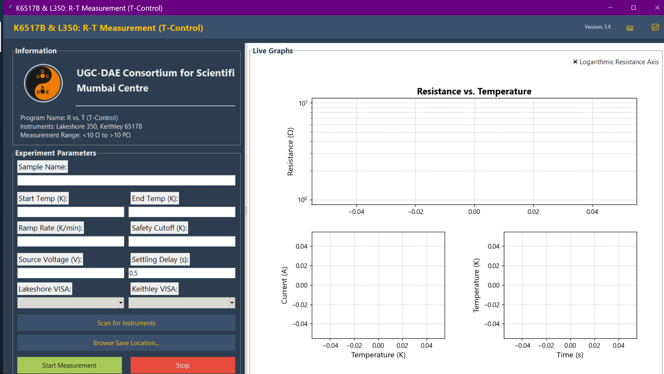Expand the Lakeshore VISA dropdown
The height and width of the screenshot is (374, 664).
[121, 303]
